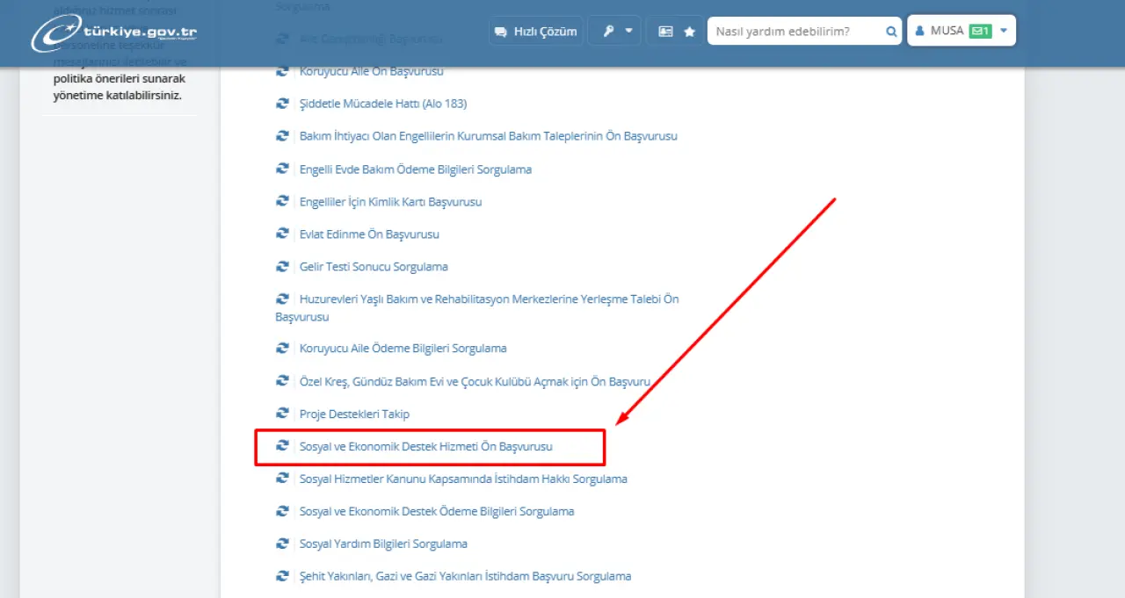This screenshot has height=598, width=1125.
Task: Open favorites via the star icon
Action: (690, 32)
